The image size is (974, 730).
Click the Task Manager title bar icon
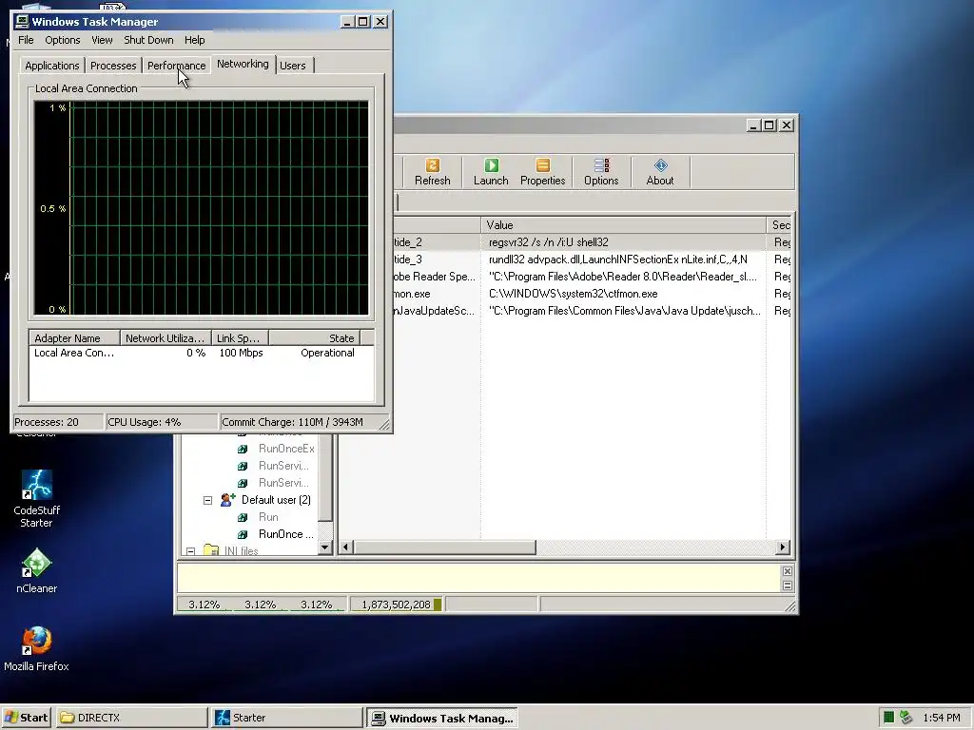(23, 22)
